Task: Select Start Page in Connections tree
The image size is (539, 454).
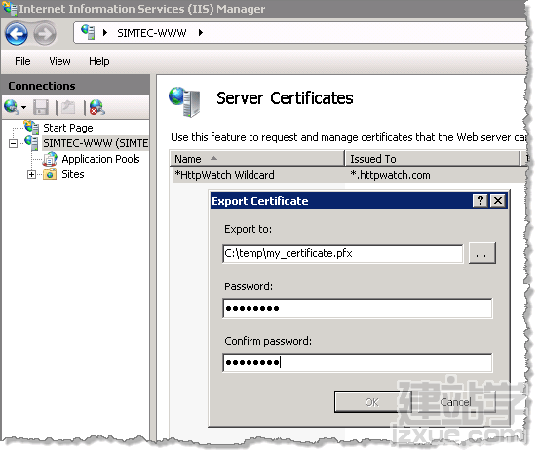Action: 68,128
